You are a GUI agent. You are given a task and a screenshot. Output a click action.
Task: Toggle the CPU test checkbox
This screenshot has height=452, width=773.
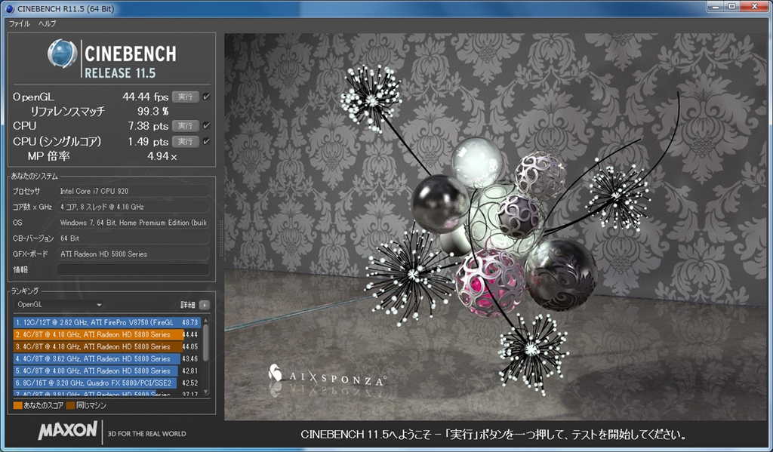[206, 126]
